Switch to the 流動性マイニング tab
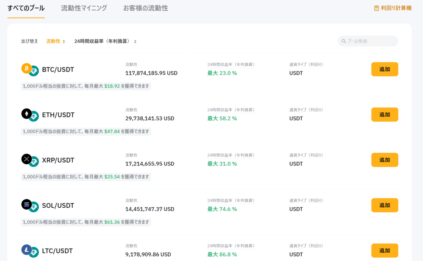The height and width of the screenshot is (261, 423). tap(84, 8)
